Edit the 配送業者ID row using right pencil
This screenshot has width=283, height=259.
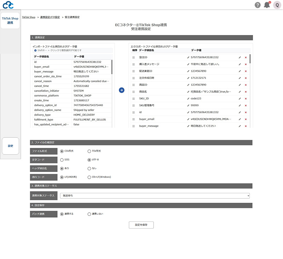240,71
